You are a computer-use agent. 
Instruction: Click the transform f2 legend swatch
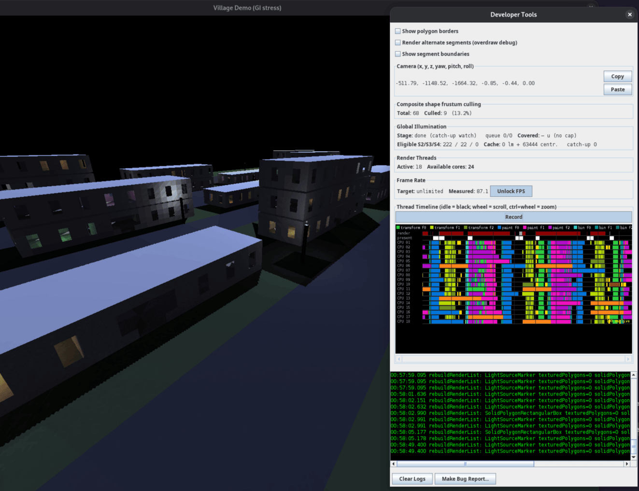pos(466,227)
